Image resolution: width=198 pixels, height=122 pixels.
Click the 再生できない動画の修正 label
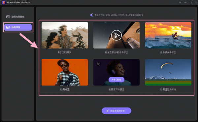(116, 52)
